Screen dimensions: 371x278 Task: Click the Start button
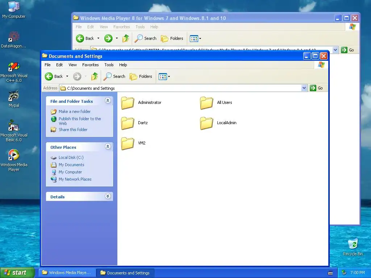[17, 273]
